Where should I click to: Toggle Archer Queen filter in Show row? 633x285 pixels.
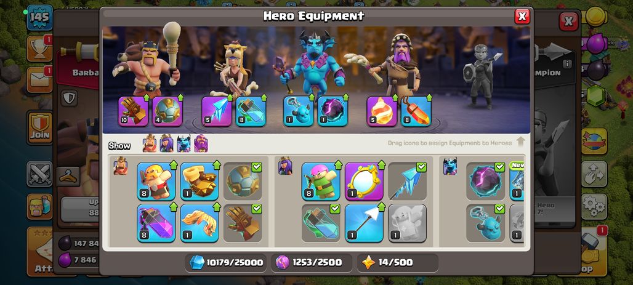click(166, 143)
